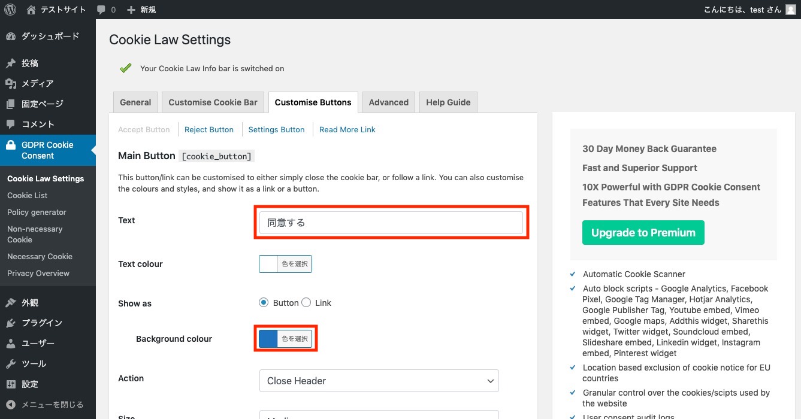The image size is (801, 419).
Task: Click メニューを閉じる to collapse sidebar
Action: point(53,404)
